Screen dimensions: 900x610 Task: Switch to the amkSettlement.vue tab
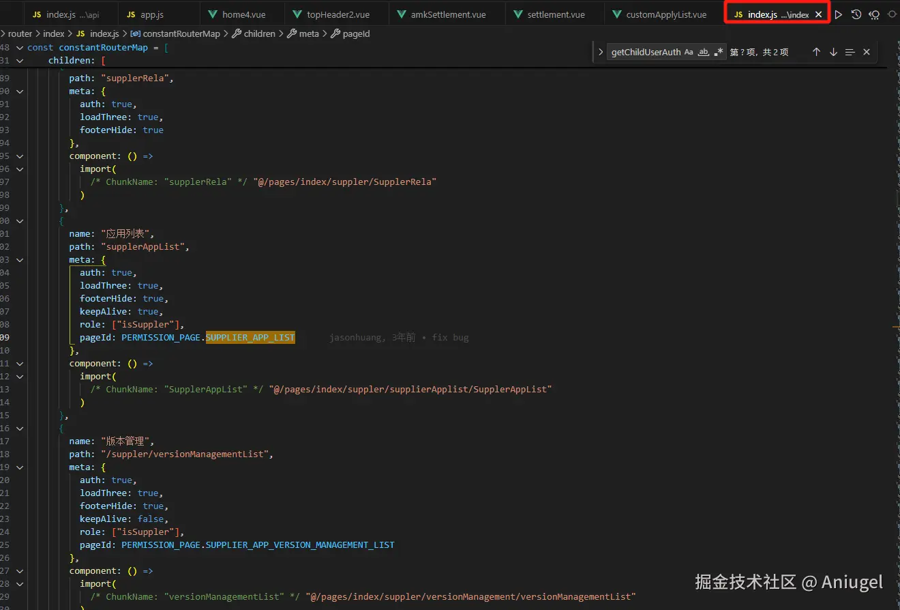[447, 14]
